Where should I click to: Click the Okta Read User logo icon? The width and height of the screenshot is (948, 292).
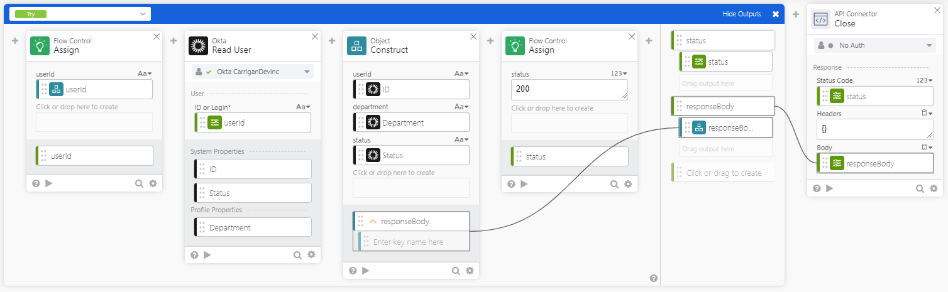pyautogui.click(x=198, y=46)
